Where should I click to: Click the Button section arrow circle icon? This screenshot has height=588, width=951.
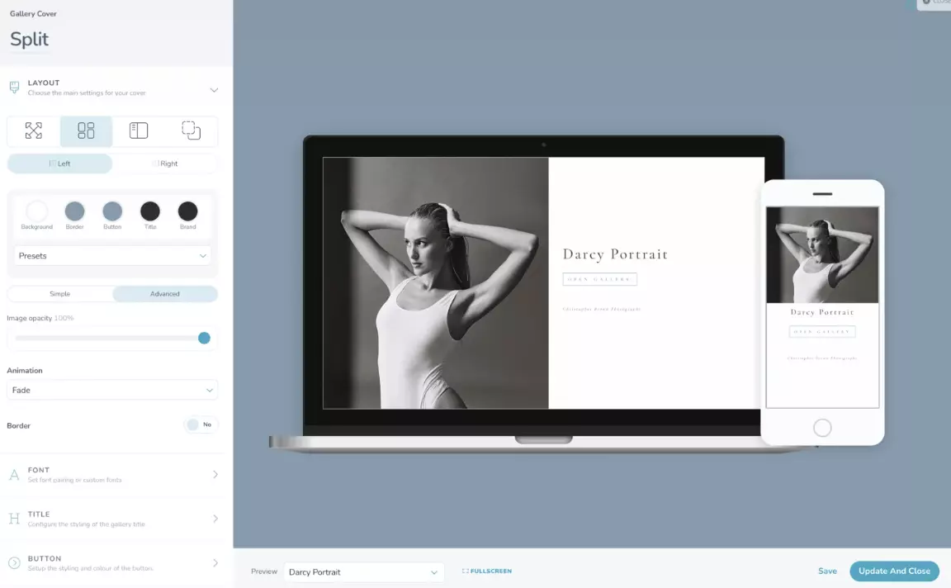(x=13, y=562)
